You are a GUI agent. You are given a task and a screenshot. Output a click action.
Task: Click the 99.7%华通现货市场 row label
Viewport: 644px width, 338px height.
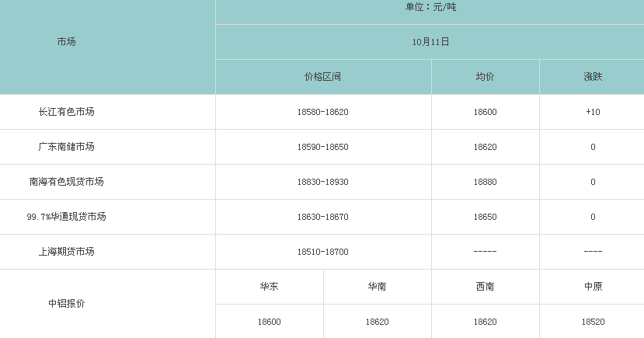pos(66,217)
